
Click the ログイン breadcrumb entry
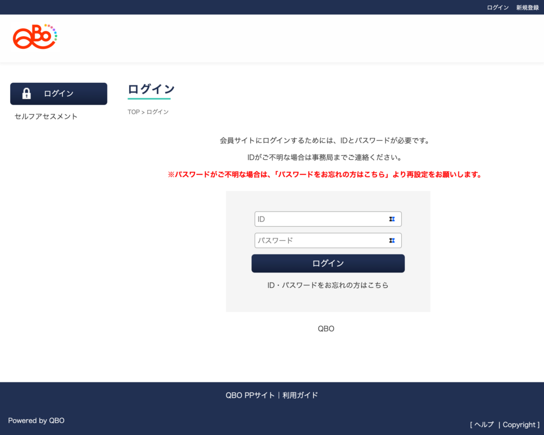tap(158, 112)
